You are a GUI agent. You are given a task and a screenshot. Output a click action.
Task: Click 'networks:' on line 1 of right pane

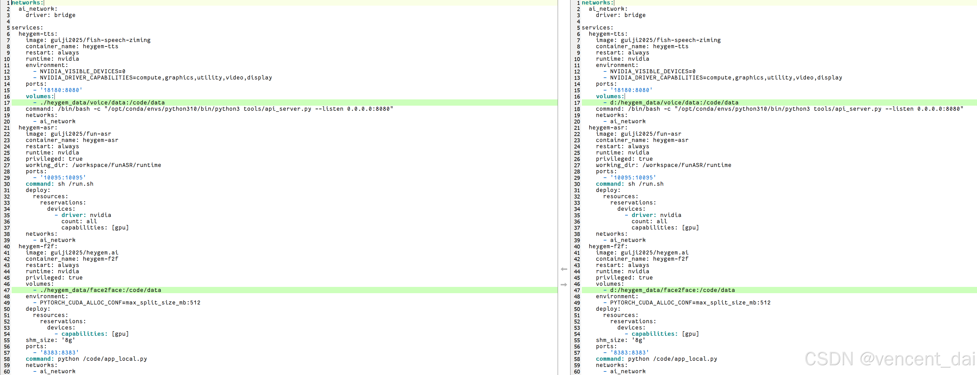coord(597,3)
